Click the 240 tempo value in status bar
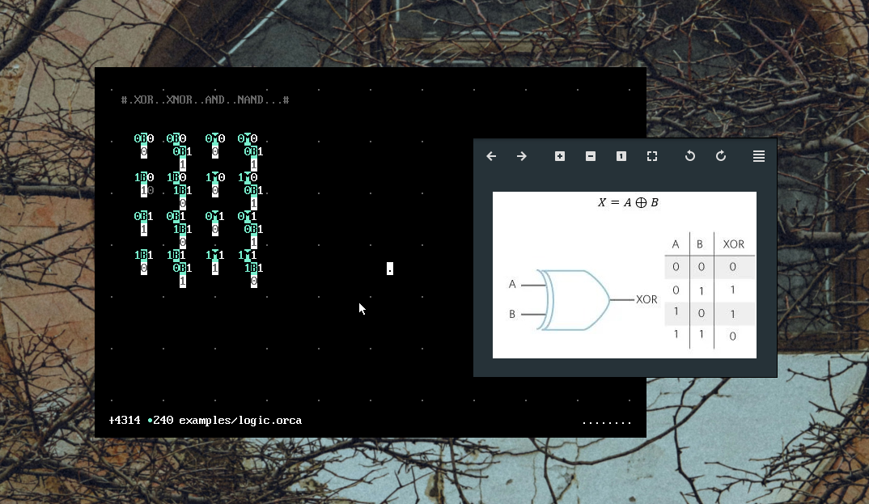869x504 pixels. (163, 421)
